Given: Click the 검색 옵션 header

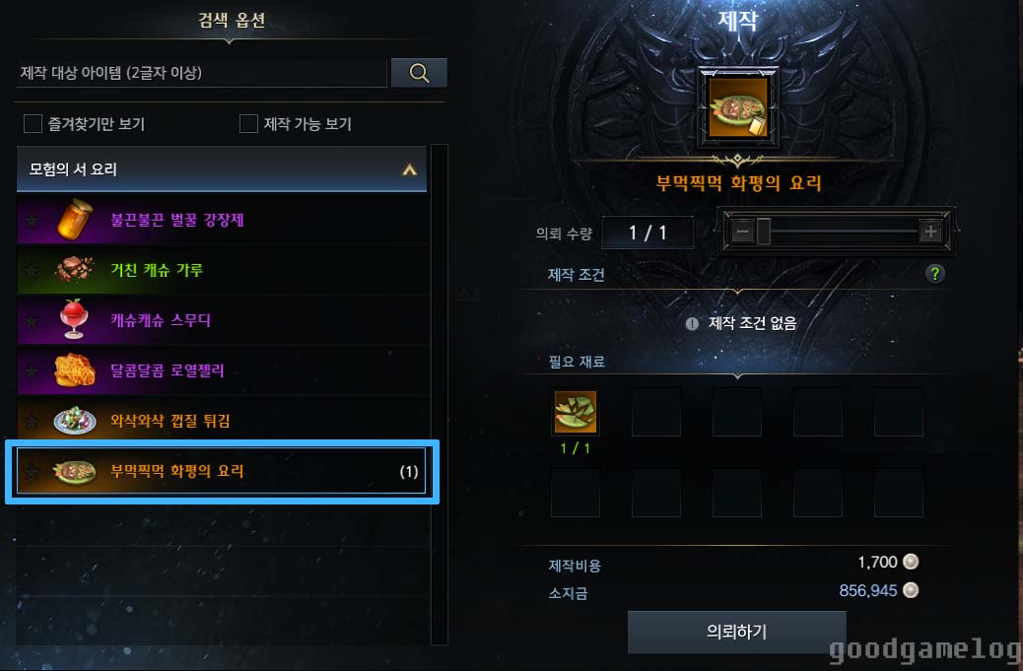Looking at the screenshot, I should (232, 21).
